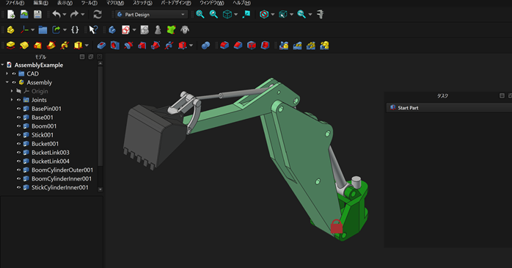Screen dimensions: 512x268
Task: Open the 編集 menu
Action: 41,3
